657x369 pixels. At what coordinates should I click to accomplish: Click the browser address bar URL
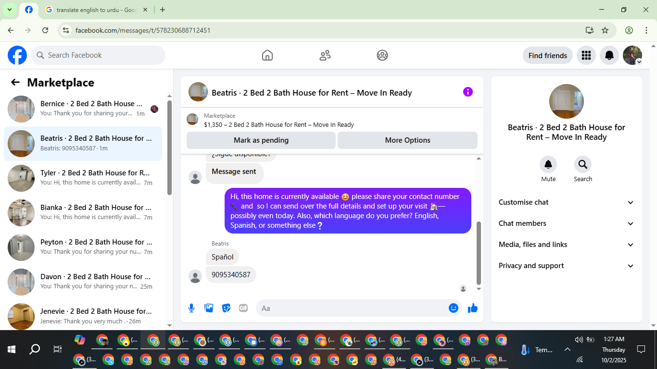tap(143, 30)
